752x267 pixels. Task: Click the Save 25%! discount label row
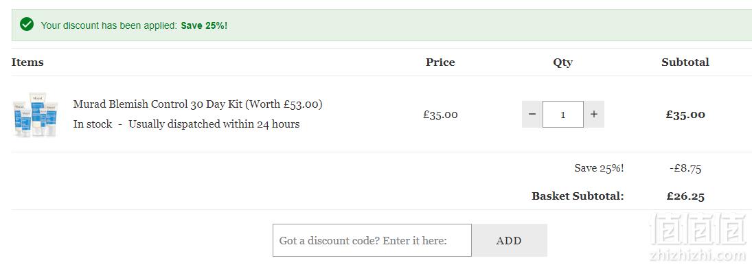coord(599,168)
